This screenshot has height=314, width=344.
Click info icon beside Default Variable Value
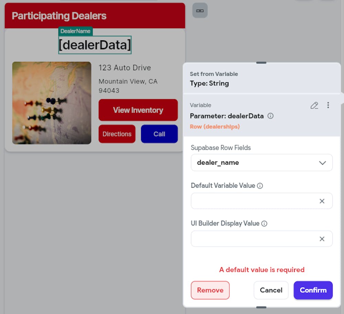(x=260, y=186)
